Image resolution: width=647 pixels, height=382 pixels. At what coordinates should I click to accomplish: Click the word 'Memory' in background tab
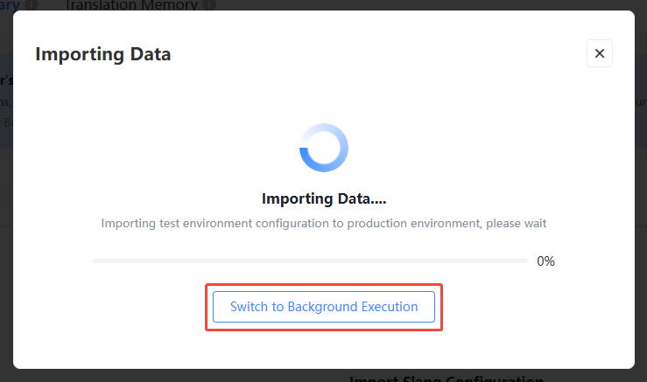tap(170, 5)
